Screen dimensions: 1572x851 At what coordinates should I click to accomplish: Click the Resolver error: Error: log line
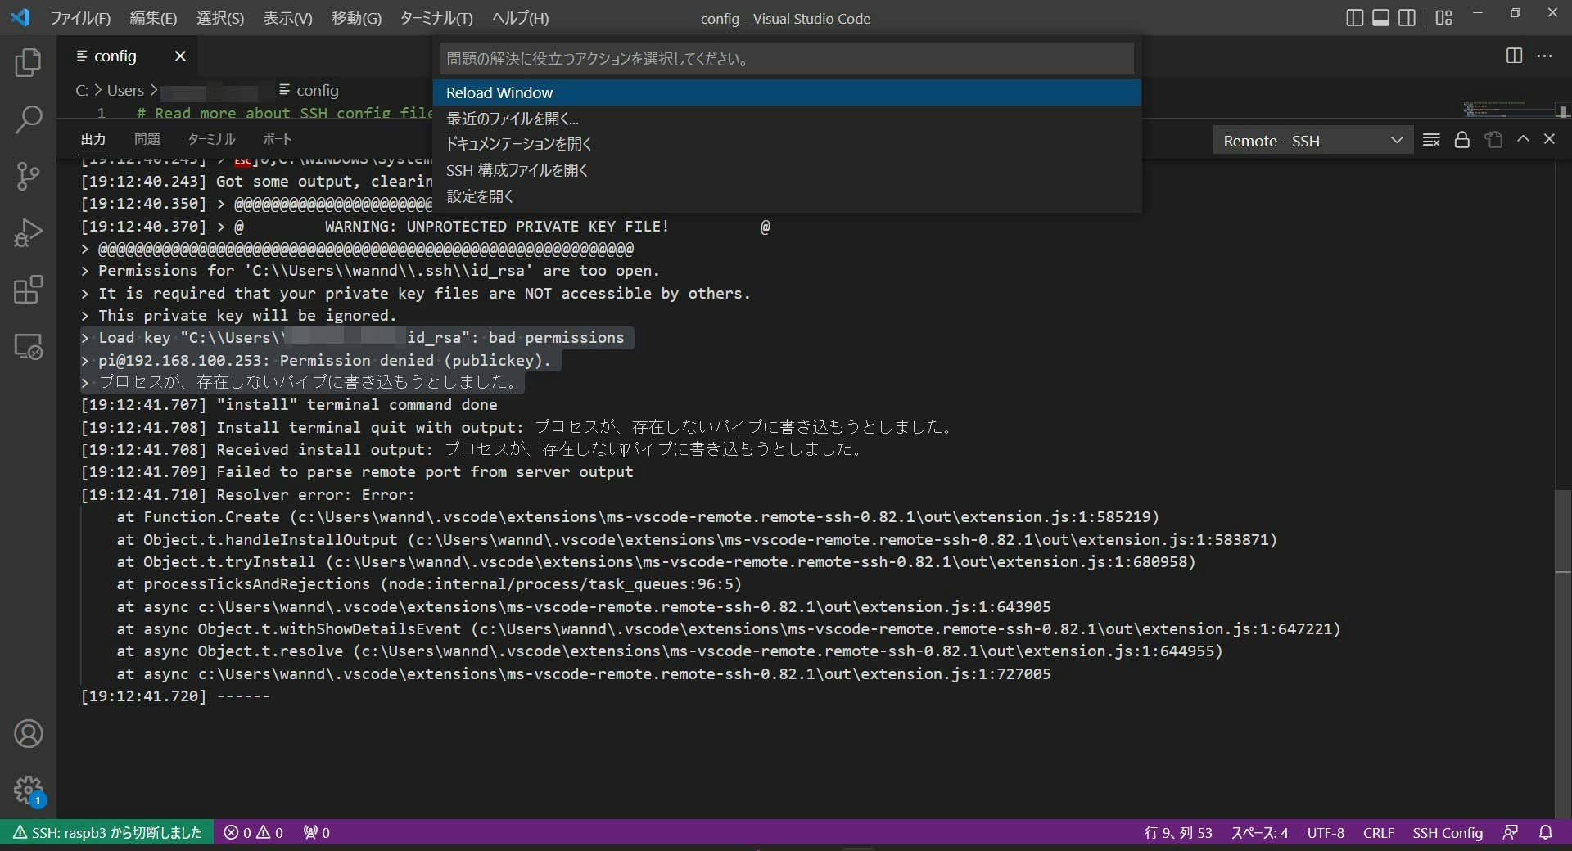[x=247, y=495]
